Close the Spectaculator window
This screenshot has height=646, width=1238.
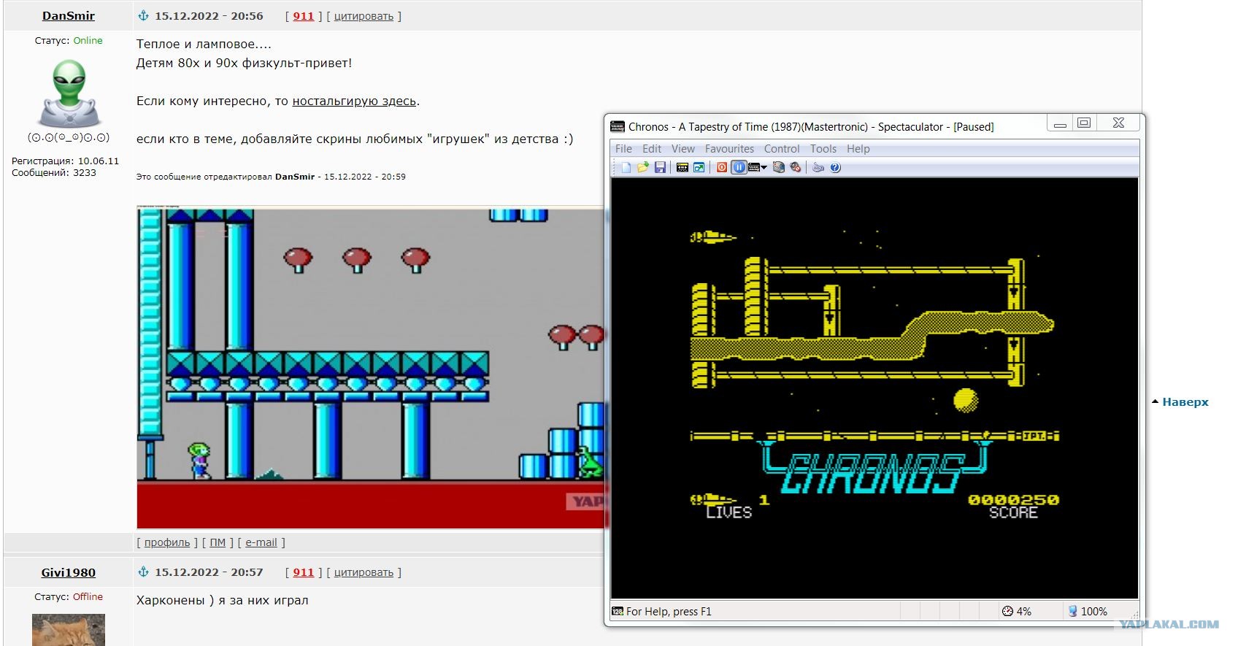(x=1118, y=123)
